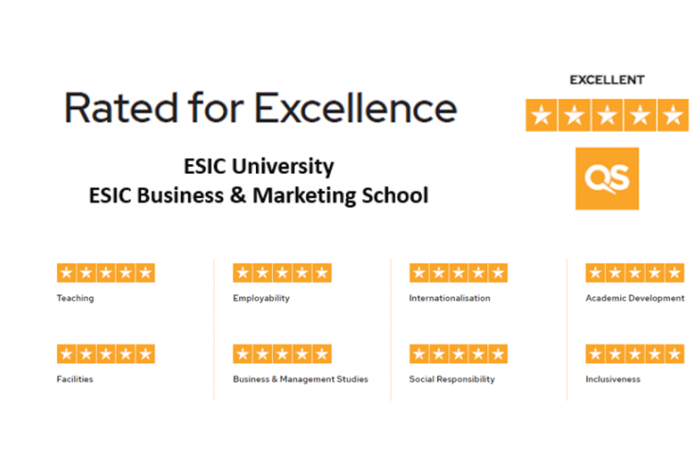Click the stars above Employability
693x463 pixels.
click(x=282, y=273)
